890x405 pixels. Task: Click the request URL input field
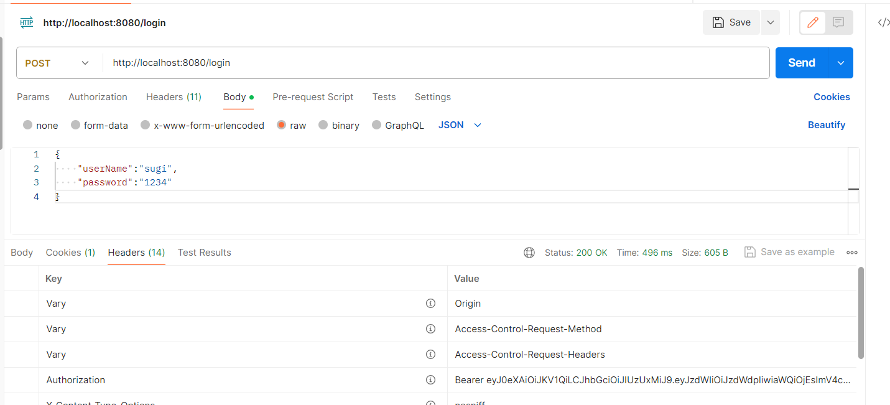pyautogui.click(x=436, y=63)
